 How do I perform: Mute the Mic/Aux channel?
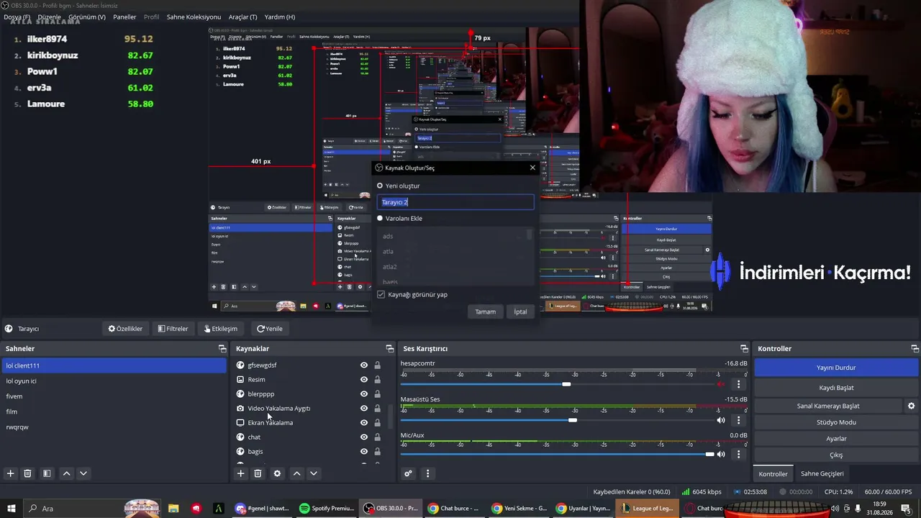[721, 455]
